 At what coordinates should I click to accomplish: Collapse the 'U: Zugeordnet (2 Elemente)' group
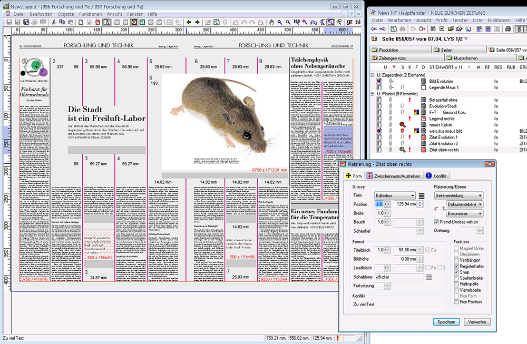coord(373,75)
